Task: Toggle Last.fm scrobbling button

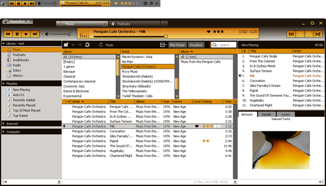Action: 300,34
